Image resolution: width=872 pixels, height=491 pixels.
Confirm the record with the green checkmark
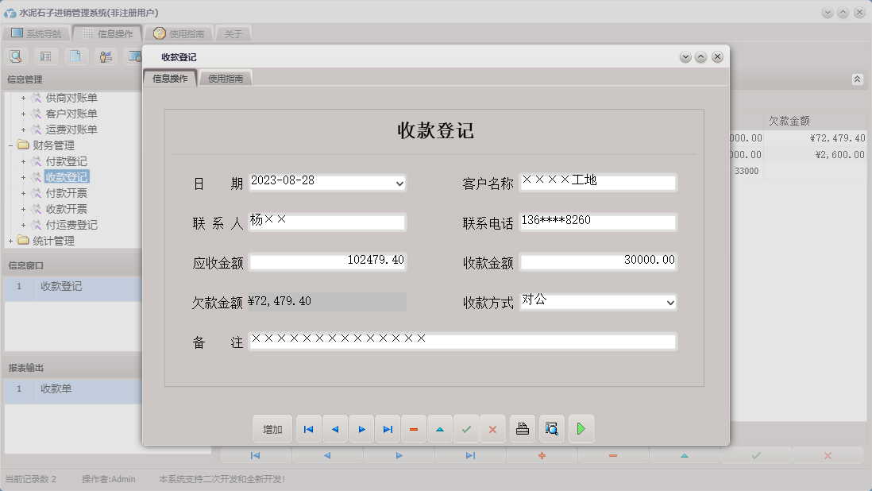pos(467,428)
